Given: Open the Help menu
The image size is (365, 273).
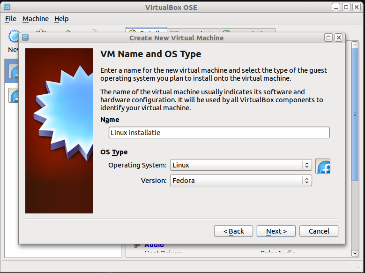Looking at the screenshot, I should click(x=61, y=19).
